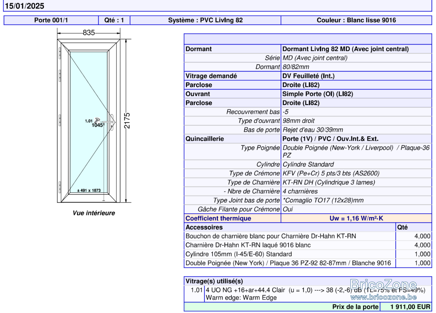Click the 'Recouvrement bas' label
This screenshot has height=313, width=436.
253,112
